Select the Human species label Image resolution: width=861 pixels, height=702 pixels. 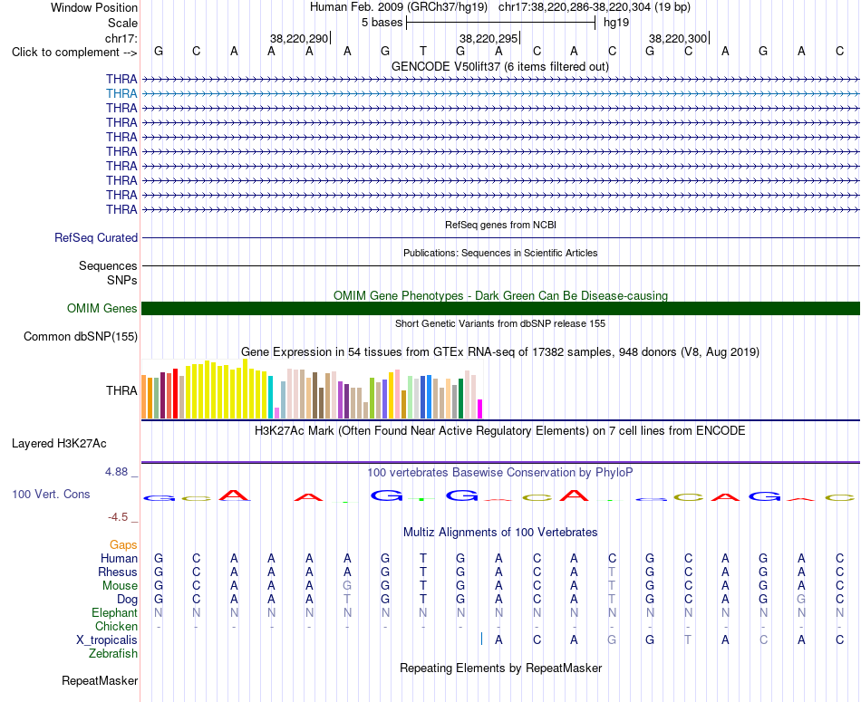coord(119,559)
